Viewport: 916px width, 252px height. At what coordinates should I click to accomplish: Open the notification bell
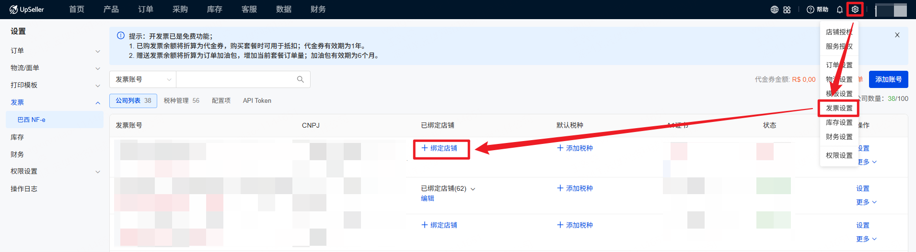coord(840,10)
